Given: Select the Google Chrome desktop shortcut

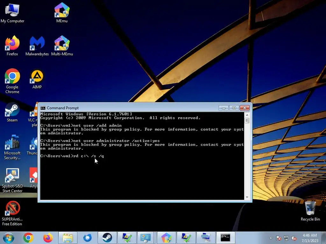Looking at the screenshot, I should click(x=12, y=81).
